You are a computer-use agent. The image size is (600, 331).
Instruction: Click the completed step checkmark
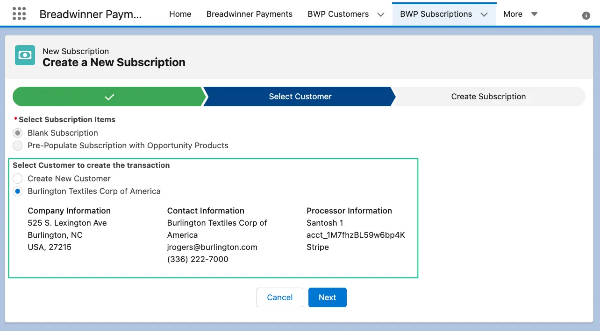coord(109,97)
